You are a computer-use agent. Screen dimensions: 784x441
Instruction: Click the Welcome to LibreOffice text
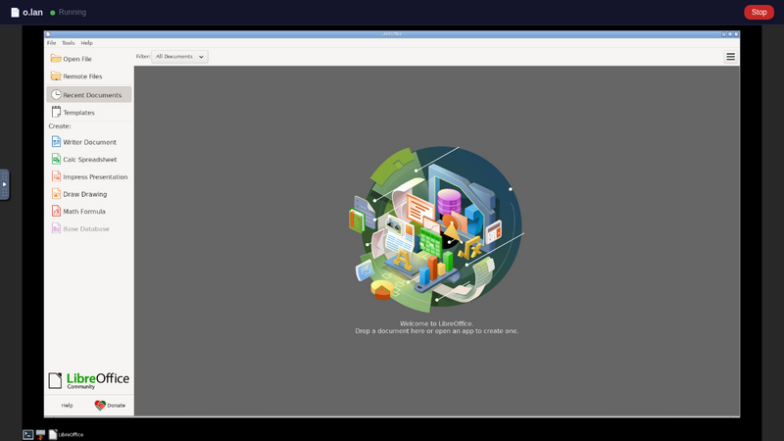point(436,323)
